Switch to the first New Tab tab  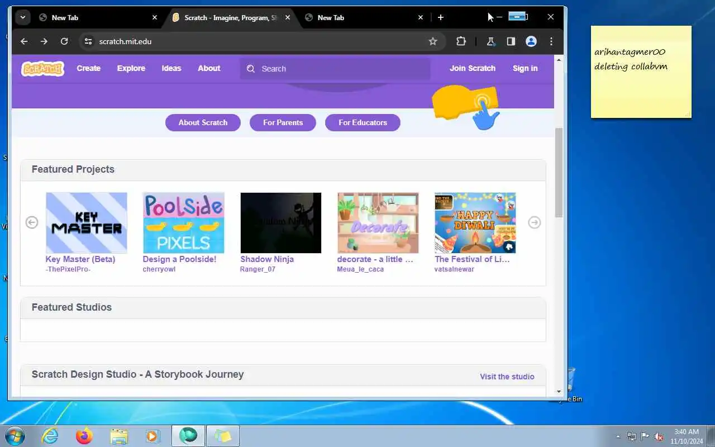[92, 17]
